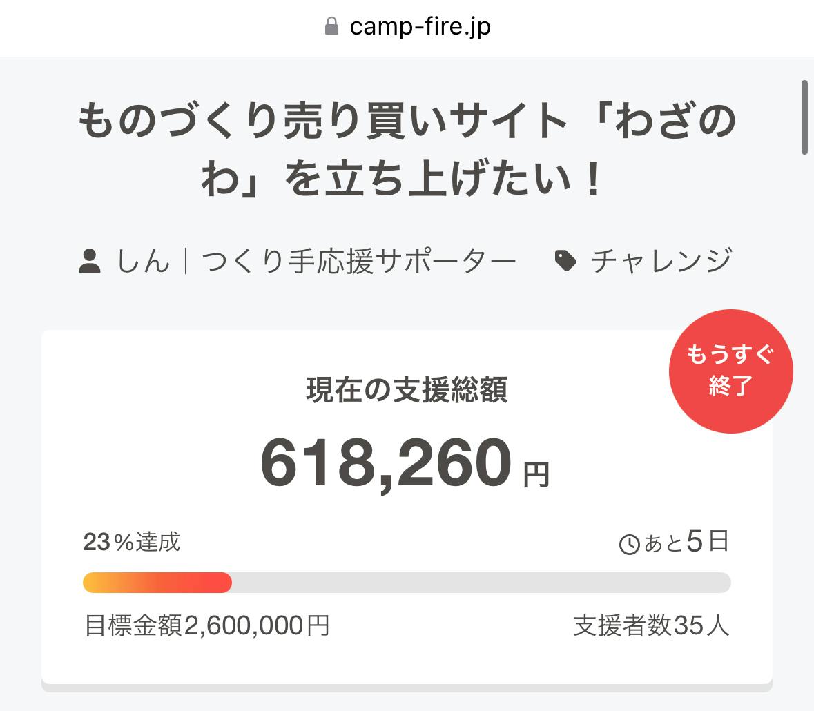Click the 23%達成 achievement label

(x=131, y=543)
